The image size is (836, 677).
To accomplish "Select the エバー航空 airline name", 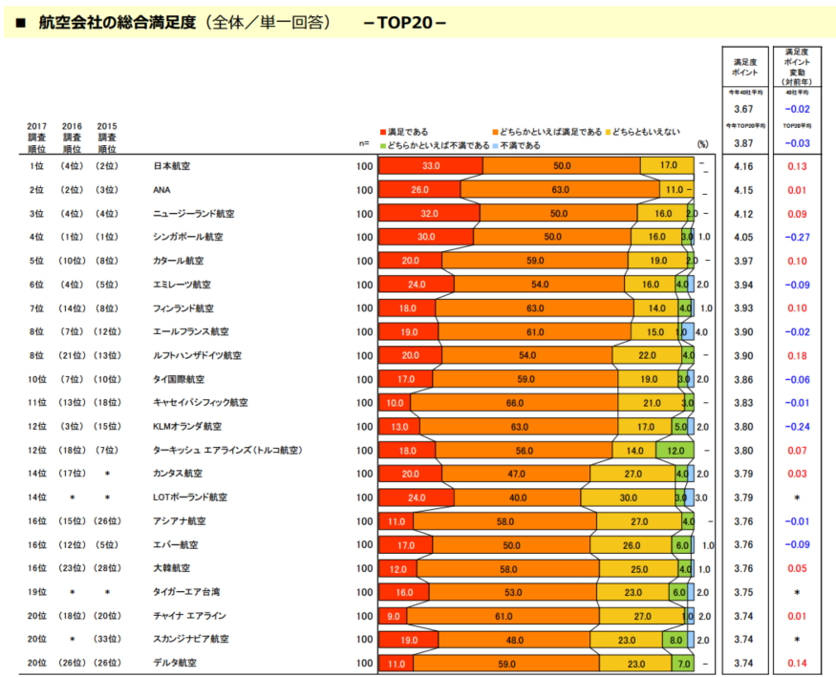I will tap(176, 545).
